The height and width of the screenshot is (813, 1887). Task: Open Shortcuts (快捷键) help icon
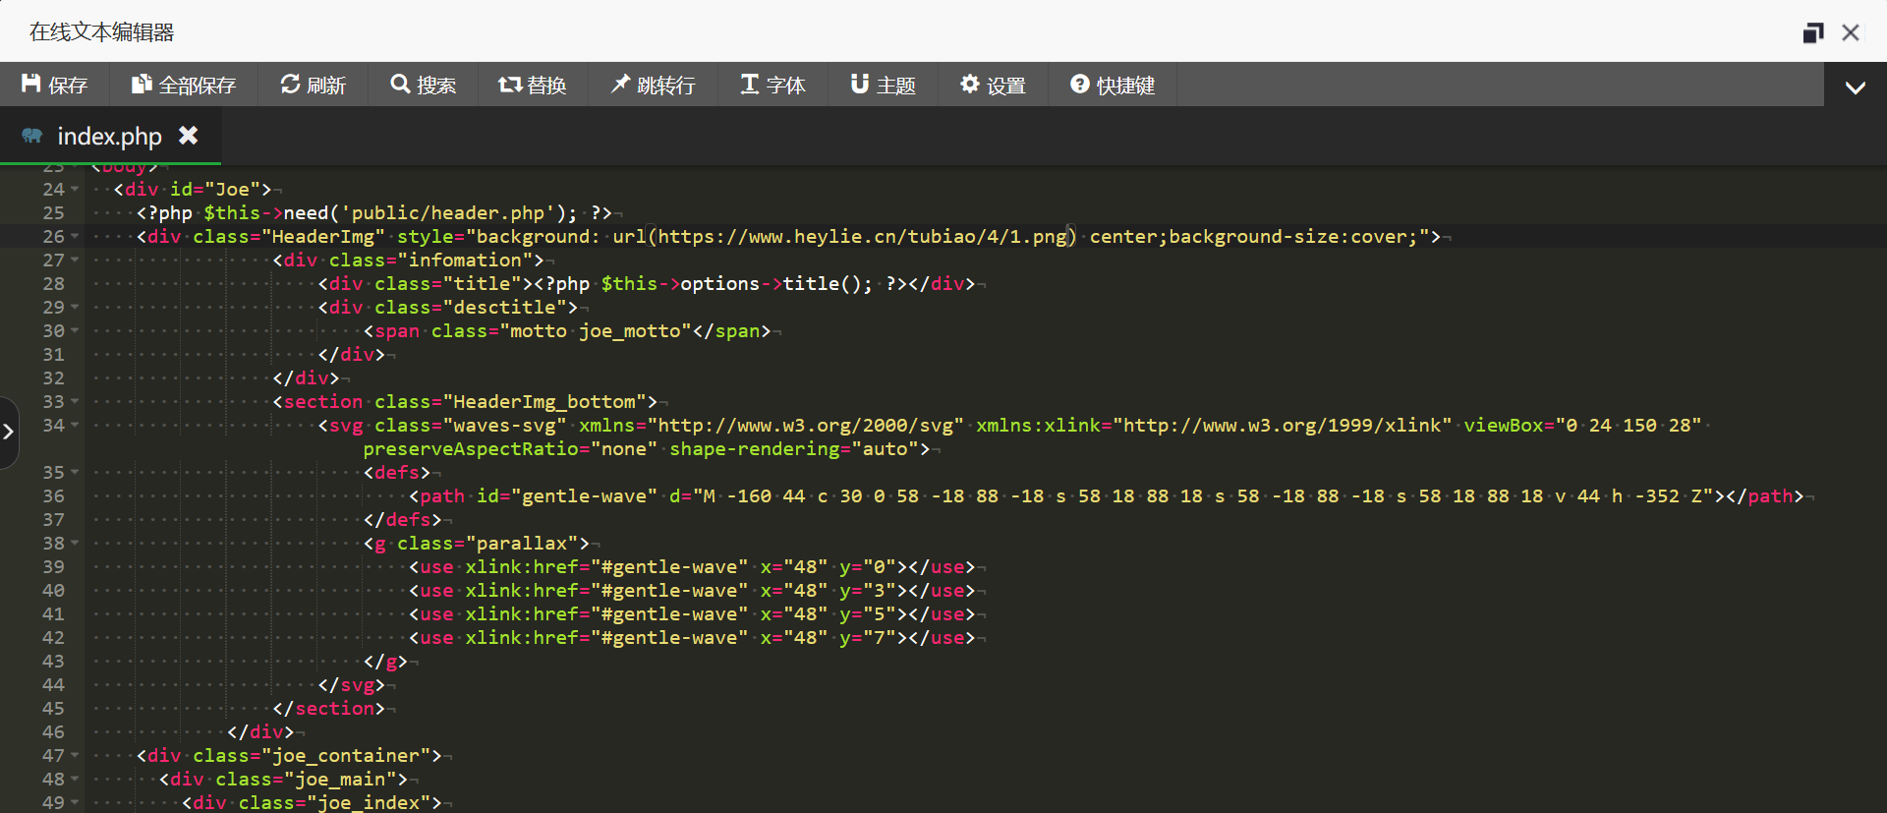(1079, 85)
